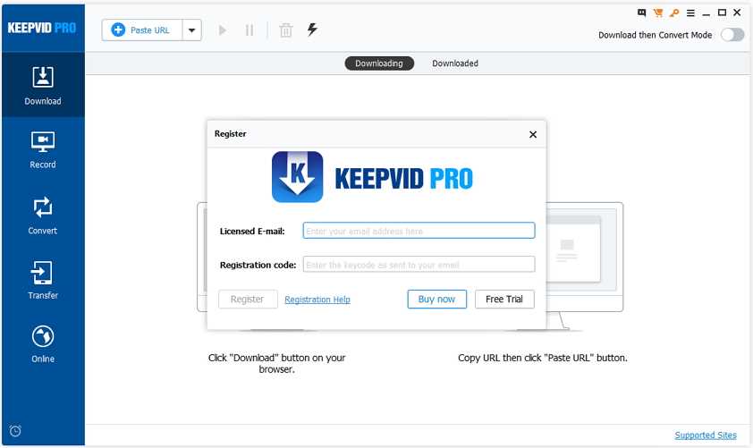Viewport: 753px width, 448px height.
Task: Click the Buy now button
Action: click(436, 300)
